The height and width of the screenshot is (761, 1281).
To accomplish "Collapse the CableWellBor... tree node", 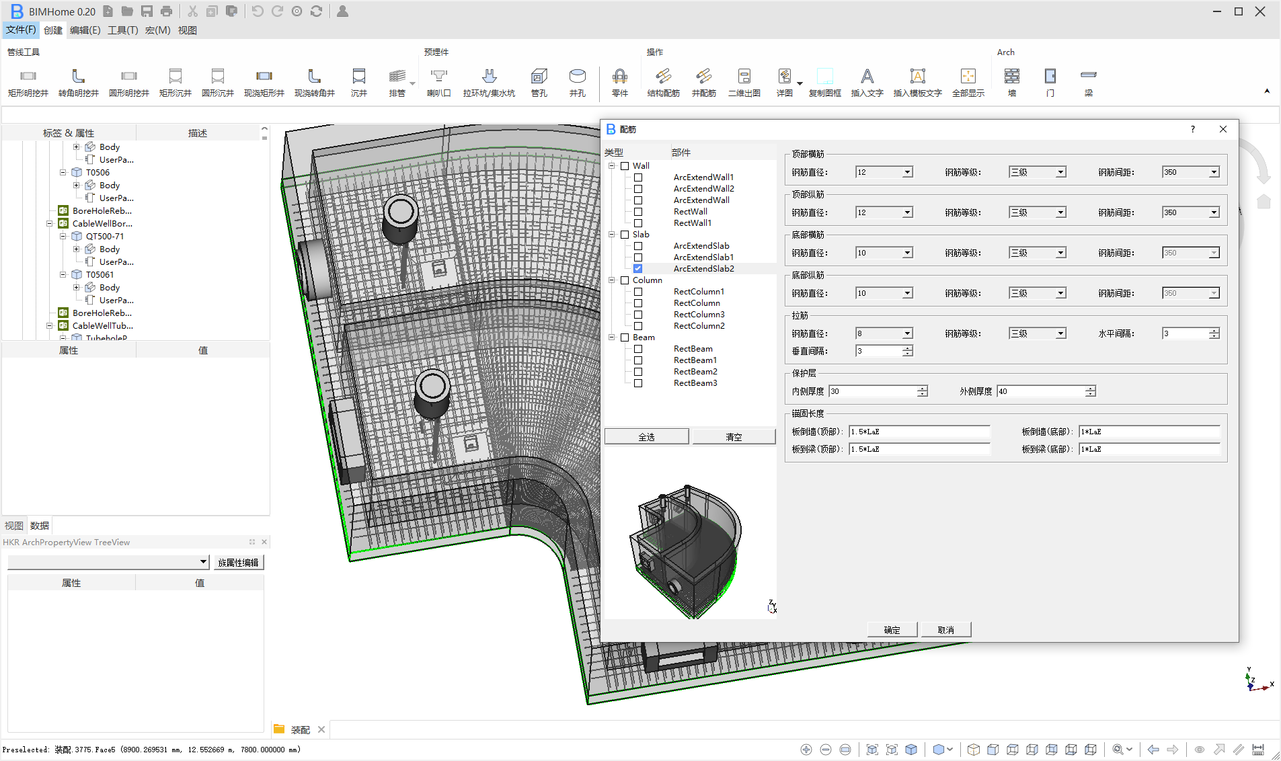I will pyautogui.click(x=50, y=224).
